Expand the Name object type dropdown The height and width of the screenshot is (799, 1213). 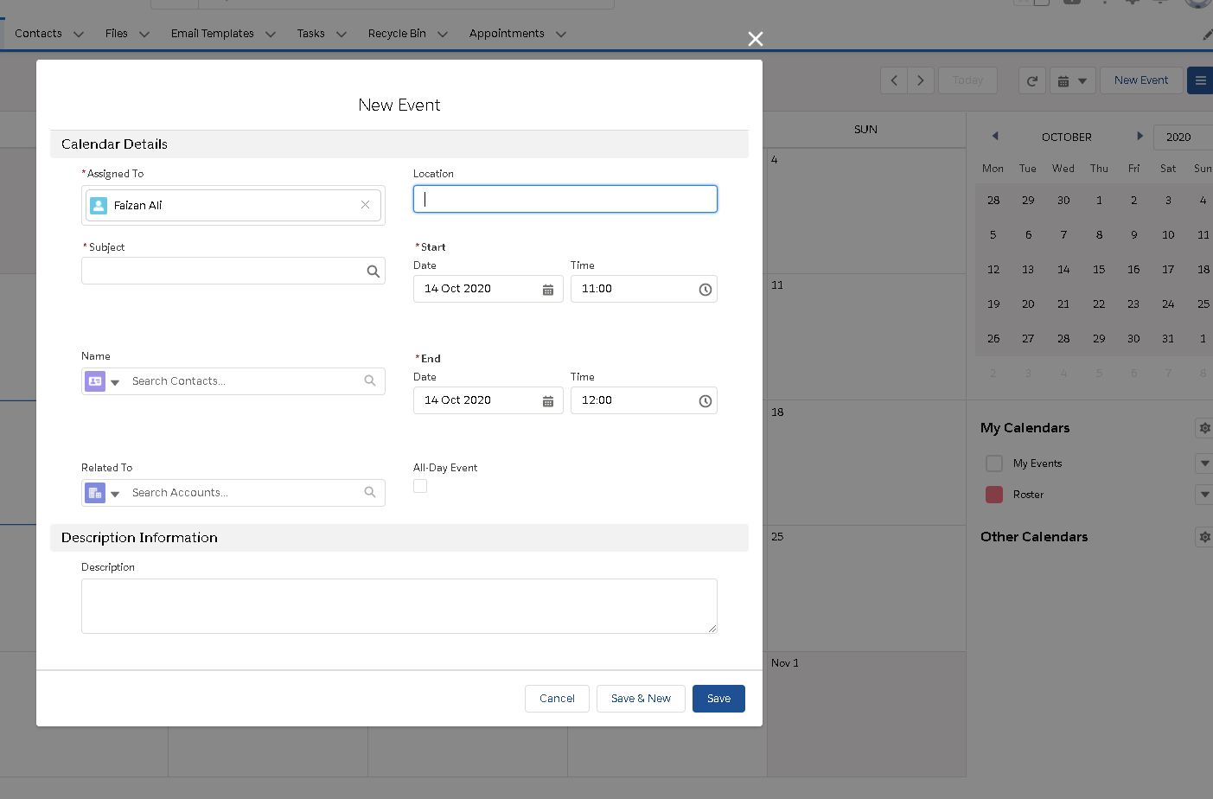115,382
